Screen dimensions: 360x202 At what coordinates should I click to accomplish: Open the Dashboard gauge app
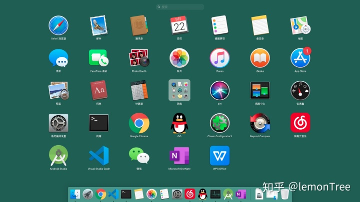click(x=300, y=90)
